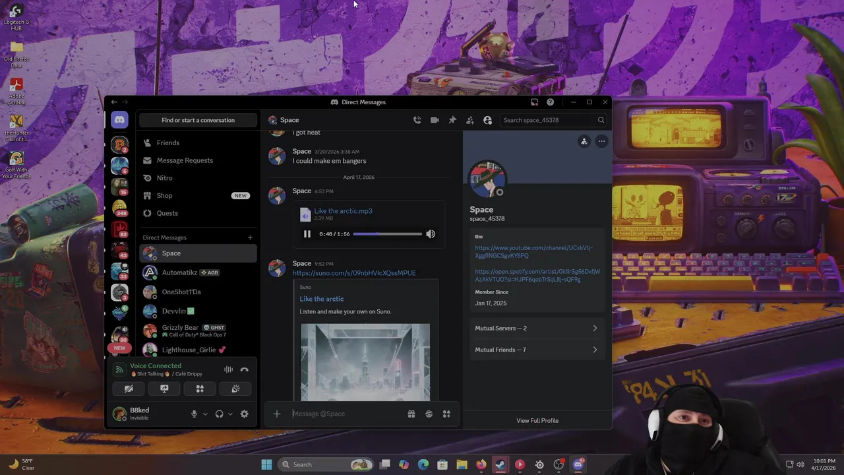Open the Suno embed cover image
Screen dimensions: 844x475
pyautogui.click(x=365, y=362)
